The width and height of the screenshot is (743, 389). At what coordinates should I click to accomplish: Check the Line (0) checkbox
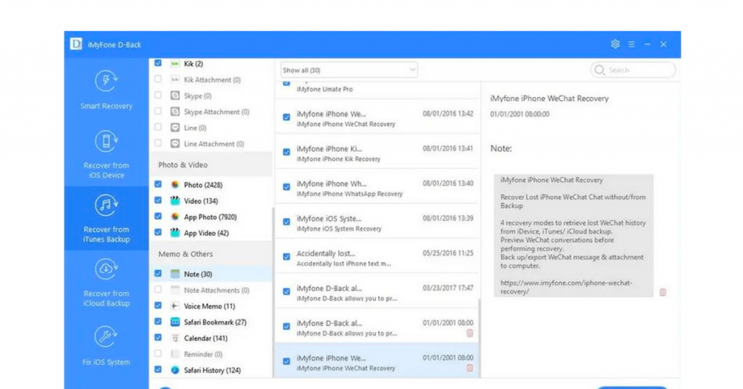(x=158, y=127)
